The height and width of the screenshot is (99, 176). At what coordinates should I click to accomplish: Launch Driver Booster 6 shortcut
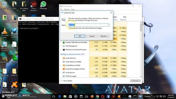coord(34,6)
